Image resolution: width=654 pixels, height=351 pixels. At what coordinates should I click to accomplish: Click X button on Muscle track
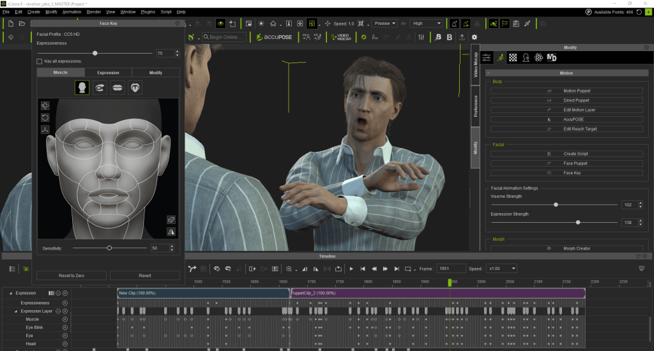pos(65,319)
